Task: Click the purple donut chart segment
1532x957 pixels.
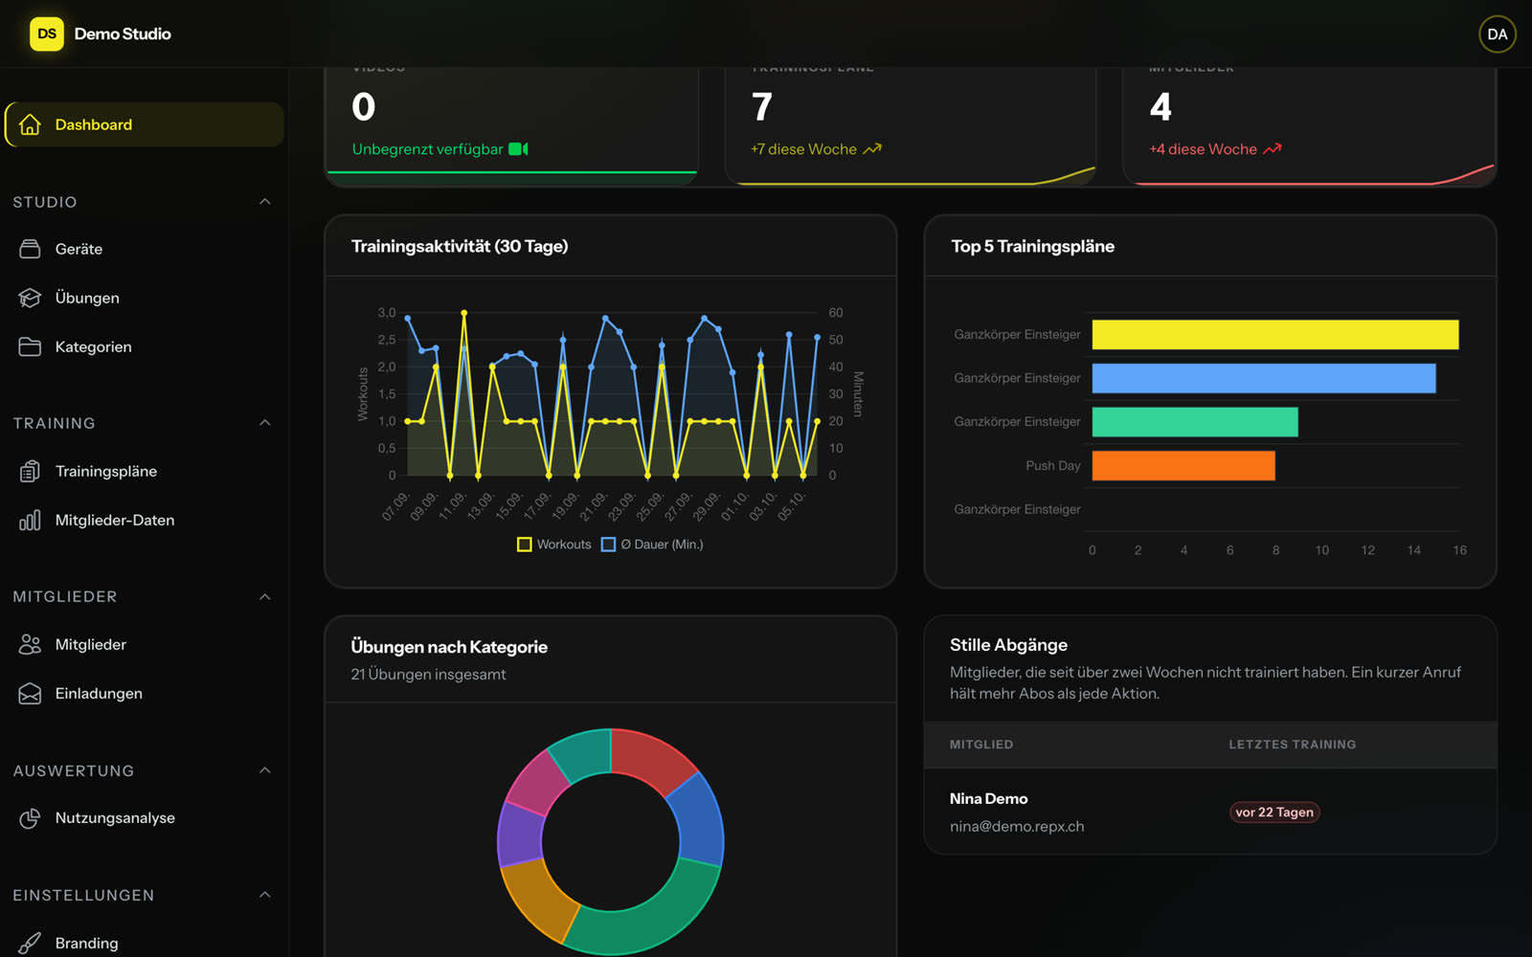Action: point(519,835)
